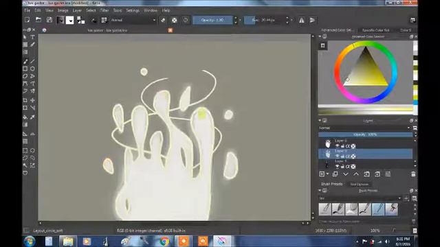Open the Layers panel blending mode dropdown
440x247 pixels.
click(x=364, y=128)
